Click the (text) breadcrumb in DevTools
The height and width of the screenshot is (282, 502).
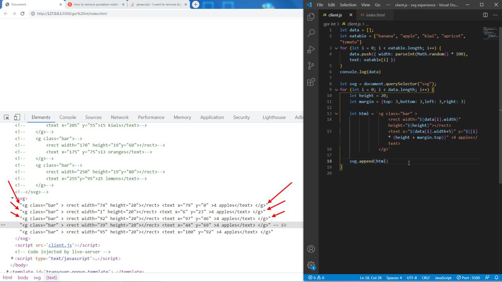point(51,277)
